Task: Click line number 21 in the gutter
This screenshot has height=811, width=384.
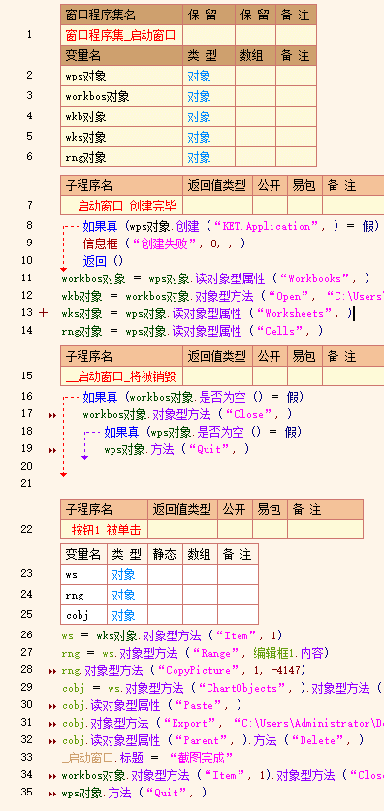Action: (x=26, y=483)
